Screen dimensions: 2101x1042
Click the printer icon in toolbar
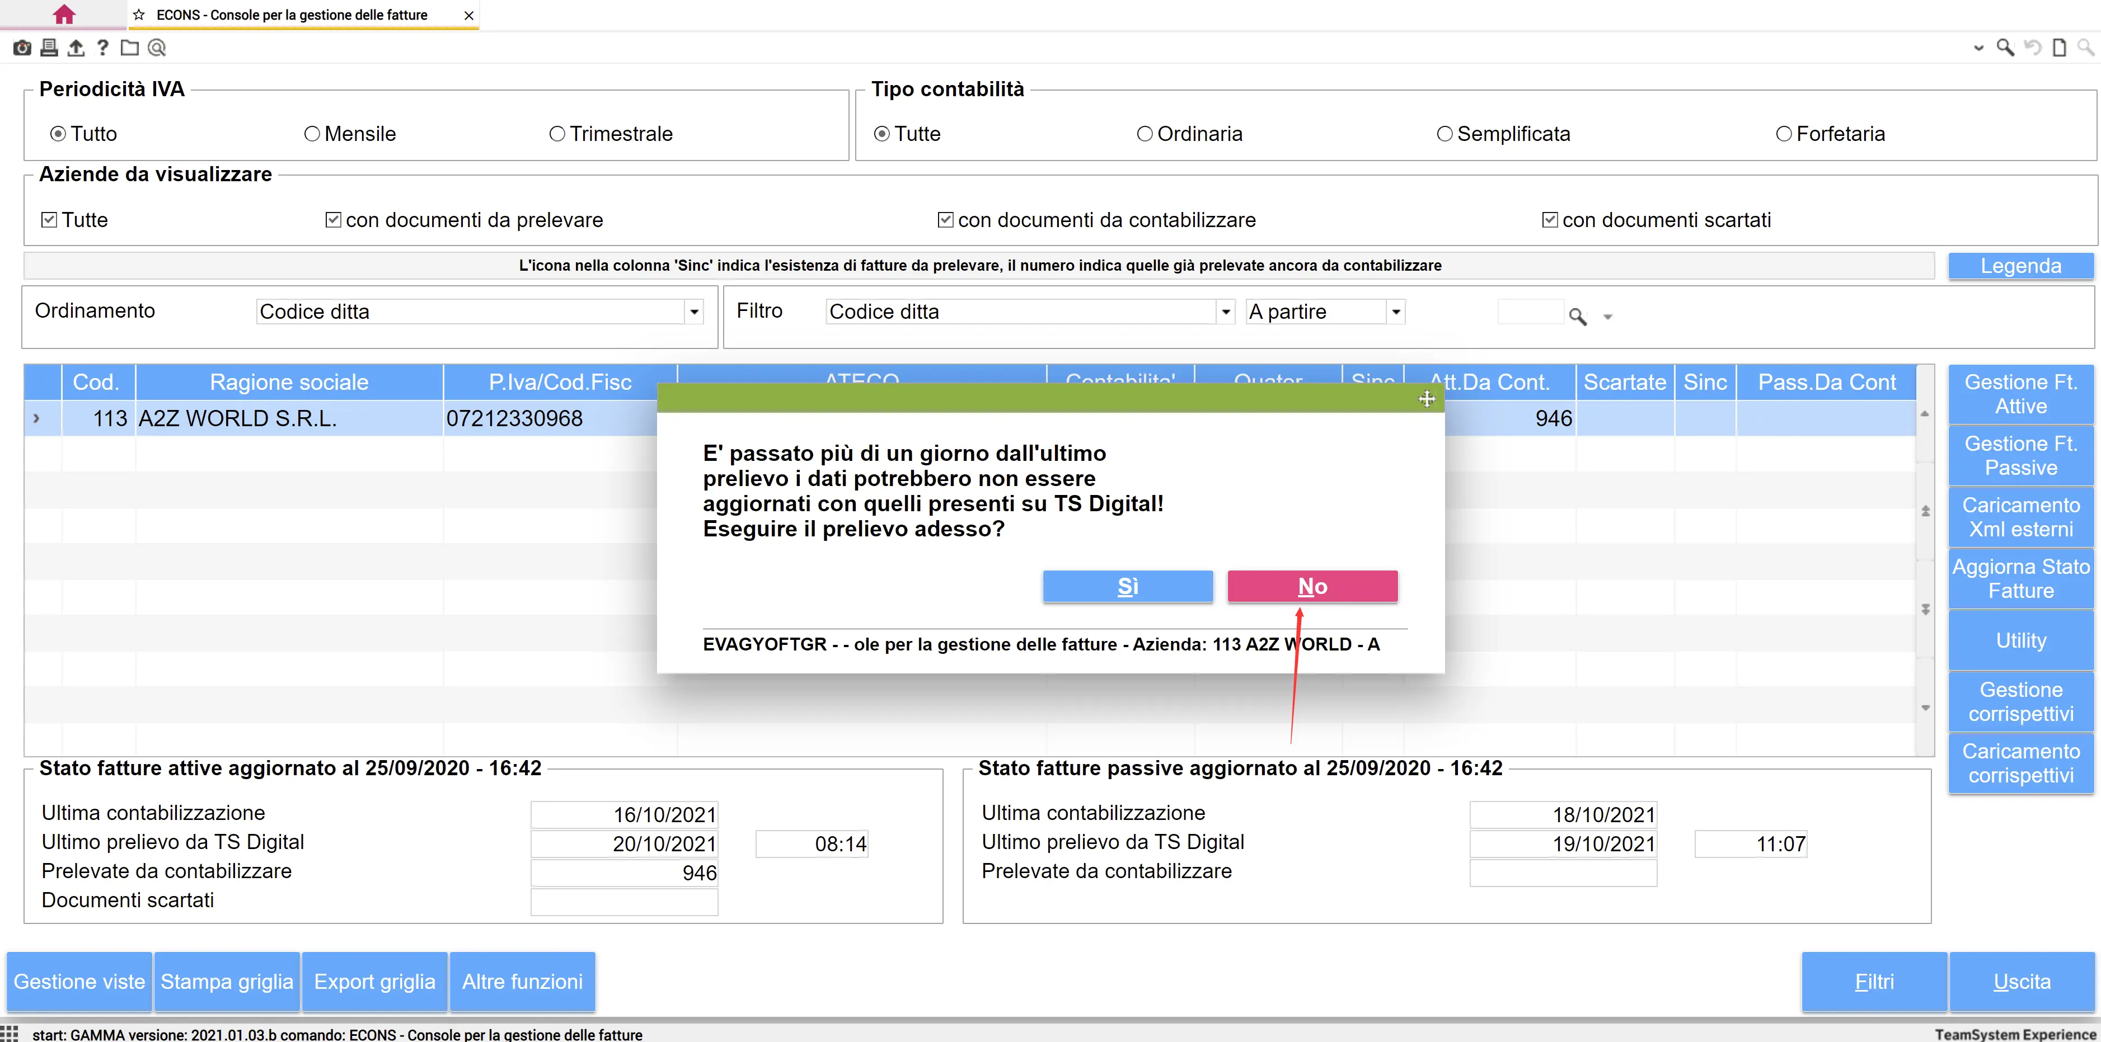point(49,48)
